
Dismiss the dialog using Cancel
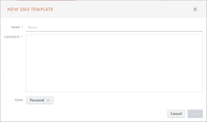[176, 113]
